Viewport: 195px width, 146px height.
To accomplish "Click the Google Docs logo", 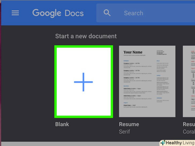I will (58, 13).
